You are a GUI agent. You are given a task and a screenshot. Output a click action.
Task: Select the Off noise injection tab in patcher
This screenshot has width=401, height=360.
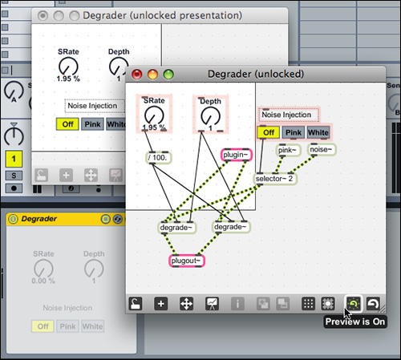(269, 132)
